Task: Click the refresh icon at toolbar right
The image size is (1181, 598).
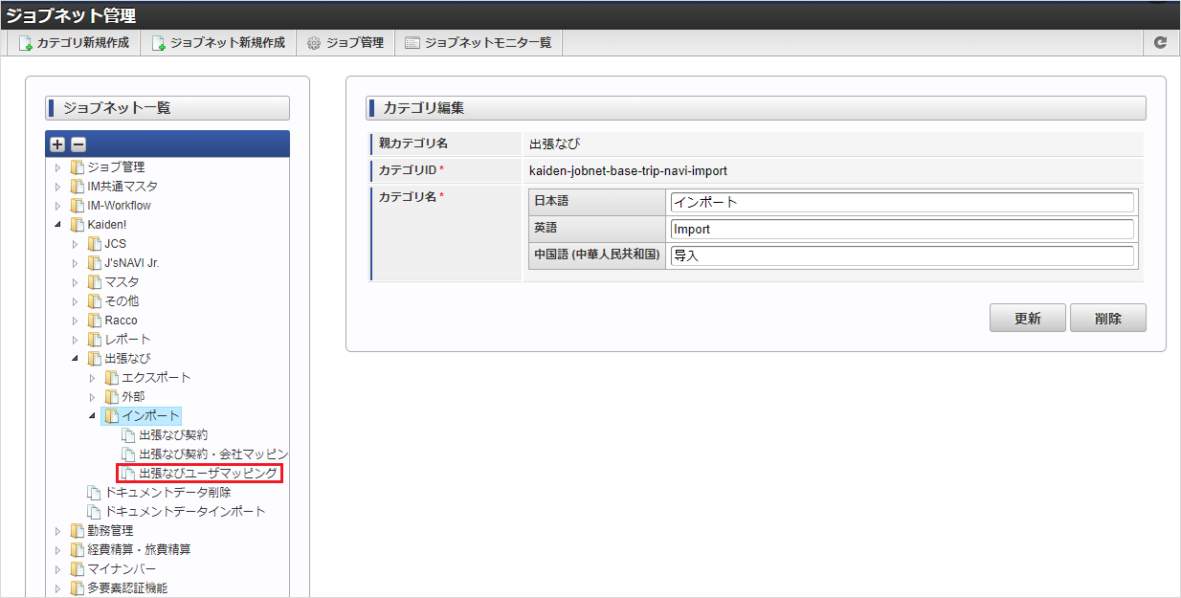Action: tap(1161, 43)
